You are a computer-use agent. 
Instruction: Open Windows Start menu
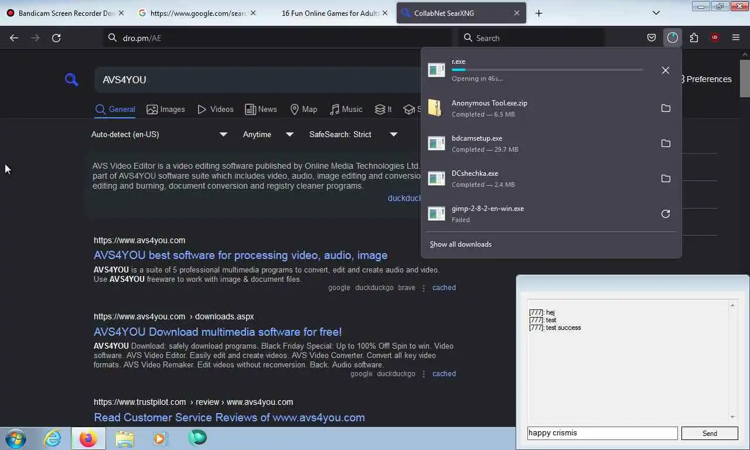(x=16, y=438)
